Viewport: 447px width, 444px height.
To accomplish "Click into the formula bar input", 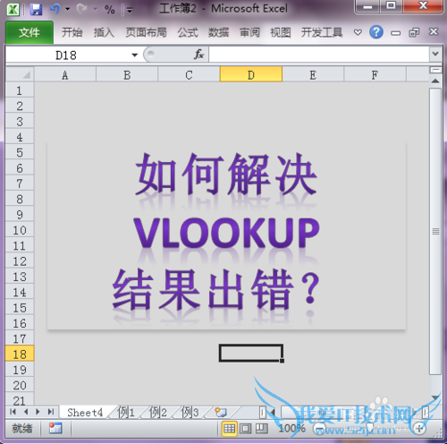I will coord(319,55).
